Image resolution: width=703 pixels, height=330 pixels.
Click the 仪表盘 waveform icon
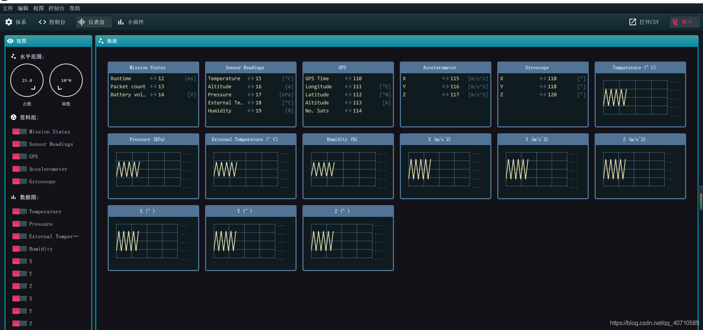[x=82, y=22]
